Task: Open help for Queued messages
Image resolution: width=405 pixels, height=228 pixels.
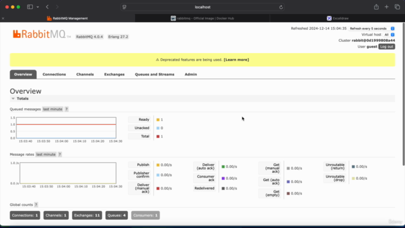Action: coord(66,109)
